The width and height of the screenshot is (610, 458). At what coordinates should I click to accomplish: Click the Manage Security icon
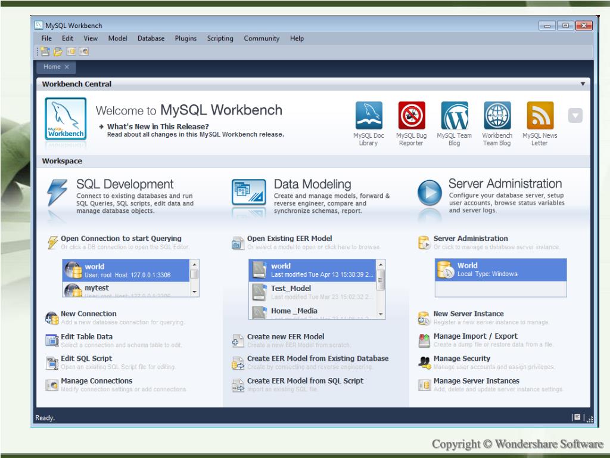click(424, 363)
